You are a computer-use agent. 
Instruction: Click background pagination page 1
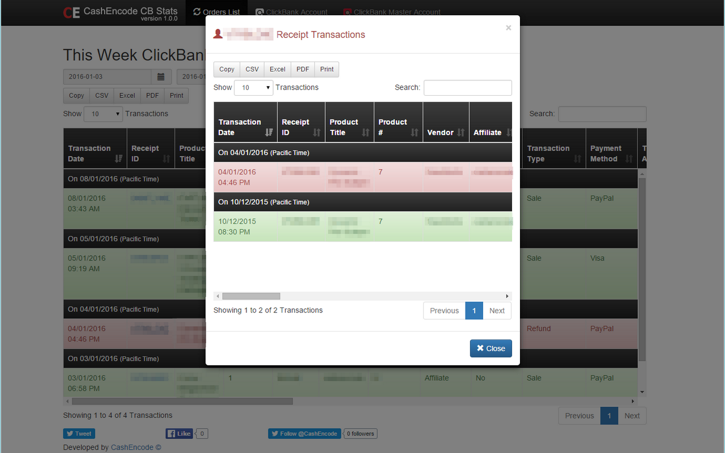click(609, 416)
